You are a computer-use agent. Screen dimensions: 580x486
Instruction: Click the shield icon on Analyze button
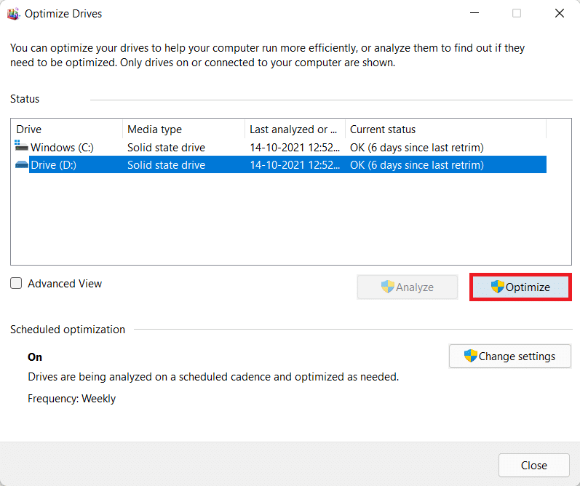click(388, 287)
